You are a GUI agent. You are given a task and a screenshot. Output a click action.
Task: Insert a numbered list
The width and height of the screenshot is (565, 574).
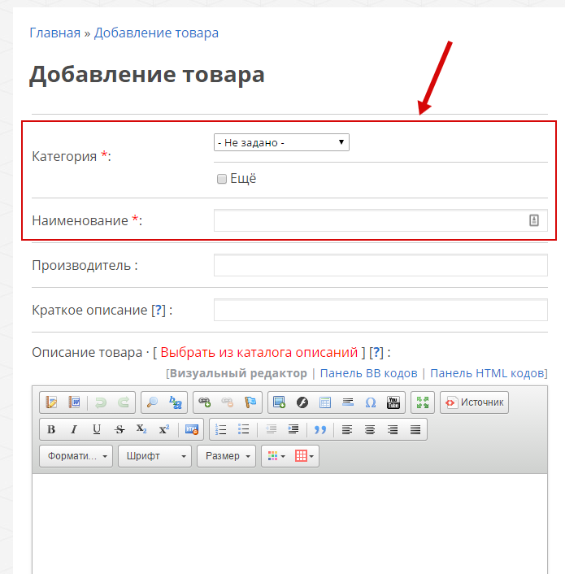pos(221,429)
